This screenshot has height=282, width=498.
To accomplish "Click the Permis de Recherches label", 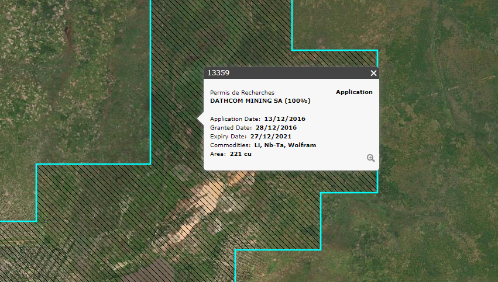I will 242,92.
